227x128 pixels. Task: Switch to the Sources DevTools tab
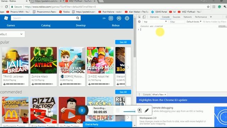[177, 17]
